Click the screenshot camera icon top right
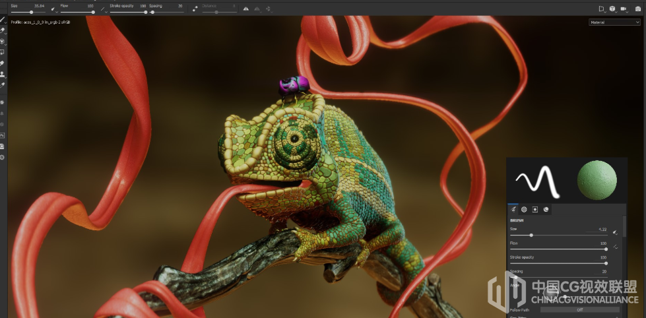Viewport: 646px width, 318px height. point(638,9)
